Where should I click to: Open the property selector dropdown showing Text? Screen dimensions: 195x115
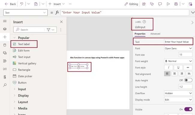[x=25, y=13]
